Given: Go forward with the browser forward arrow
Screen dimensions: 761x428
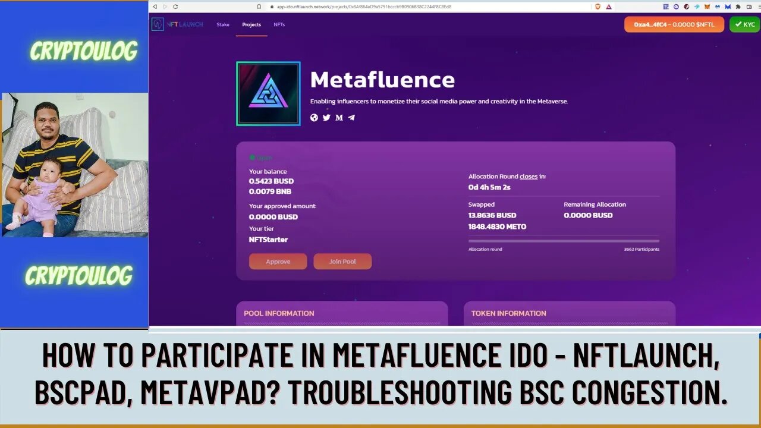Looking at the screenshot, I should (165, 7).
